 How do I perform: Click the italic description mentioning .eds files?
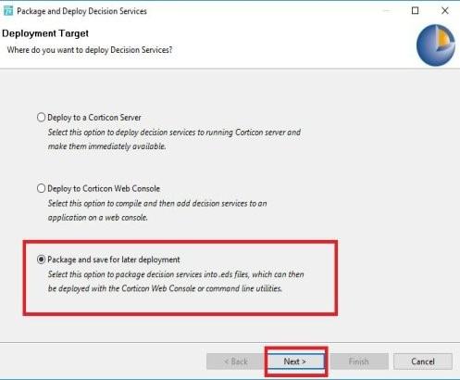coord(176,282)
